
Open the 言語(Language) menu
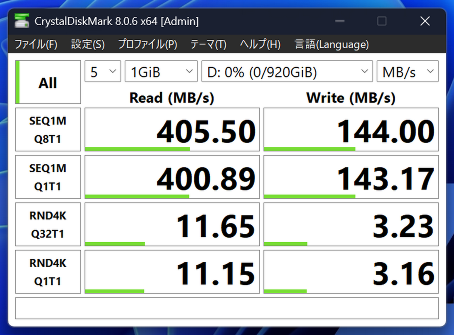coord(331,45)
